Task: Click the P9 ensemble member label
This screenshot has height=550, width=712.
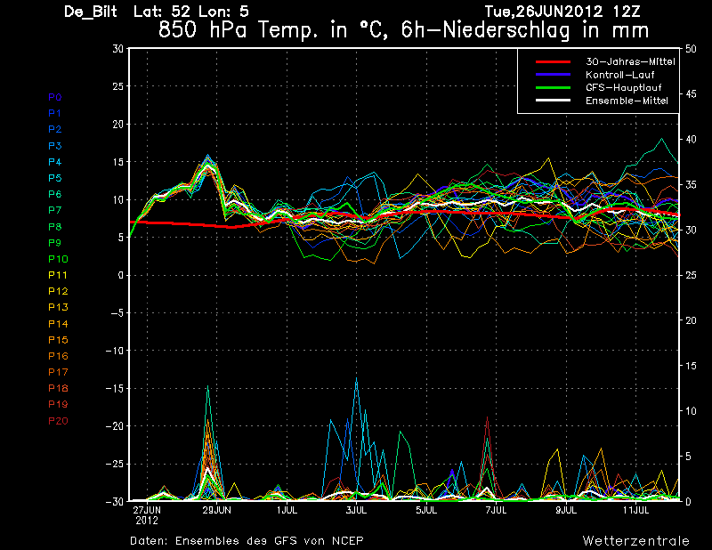Action: click(55, 243)
